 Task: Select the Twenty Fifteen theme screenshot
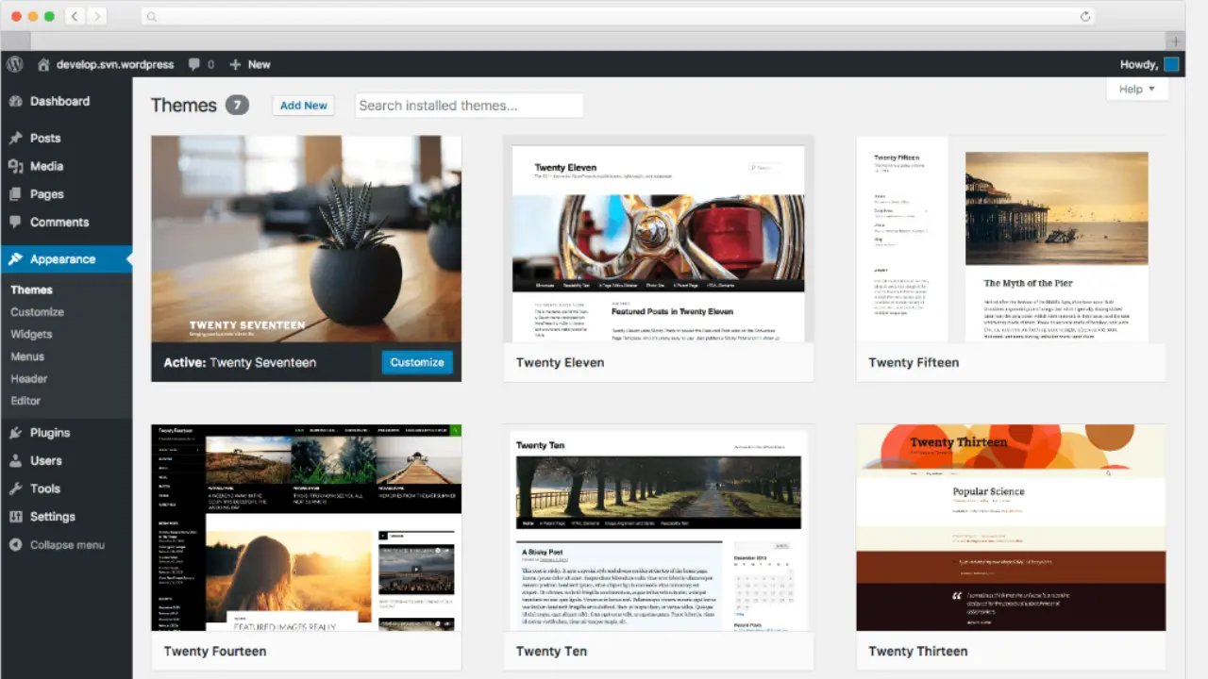(1011, 239)
